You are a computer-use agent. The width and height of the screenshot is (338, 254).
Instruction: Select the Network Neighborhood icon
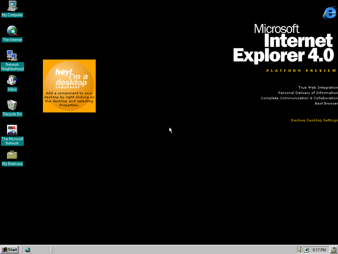(12, 56)
